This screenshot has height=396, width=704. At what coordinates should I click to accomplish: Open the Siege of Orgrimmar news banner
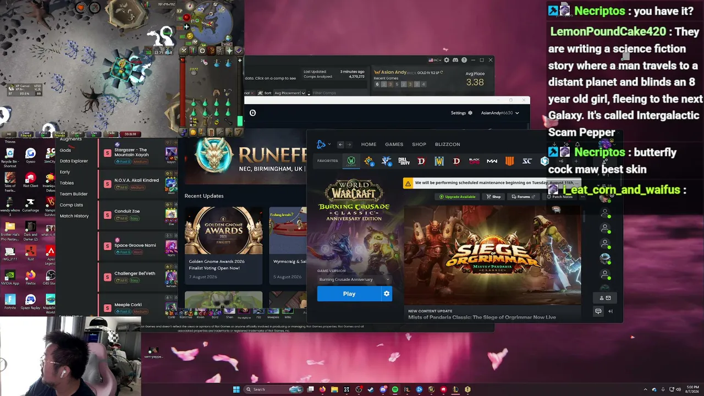[x=492, y=255]
